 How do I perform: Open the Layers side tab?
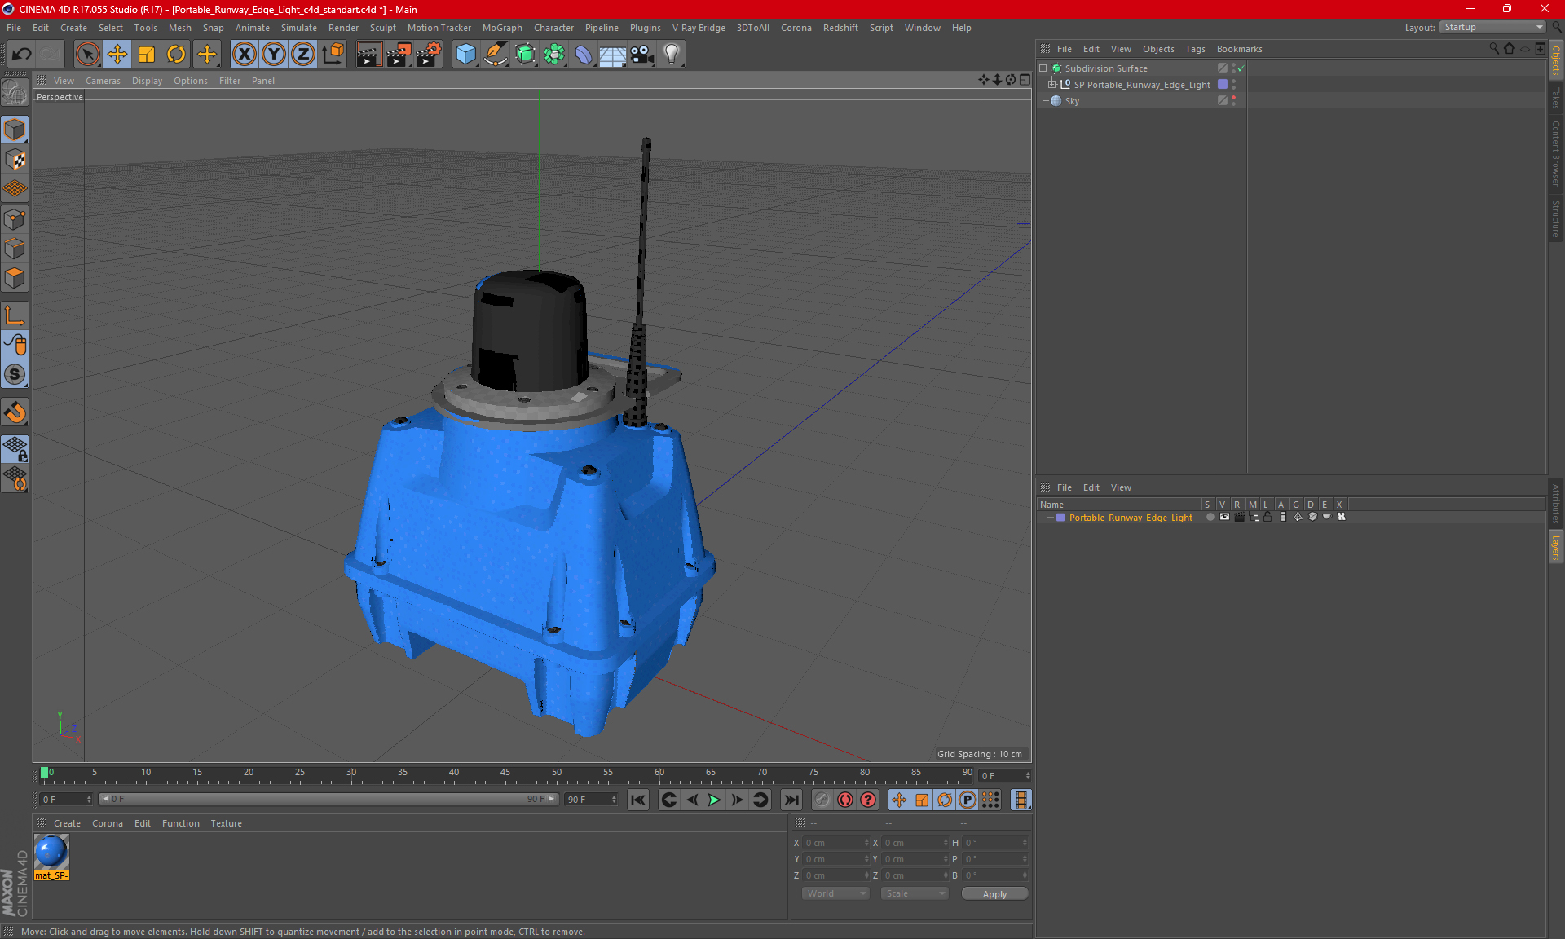point(1556,548)
